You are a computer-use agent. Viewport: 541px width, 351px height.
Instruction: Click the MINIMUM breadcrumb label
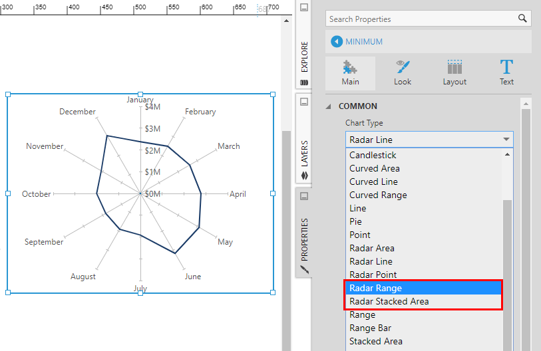(x=364, y=42)
